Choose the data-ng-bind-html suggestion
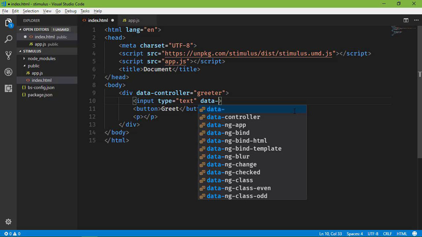Viewport: 422px width, 237px height. click(252, 140)
